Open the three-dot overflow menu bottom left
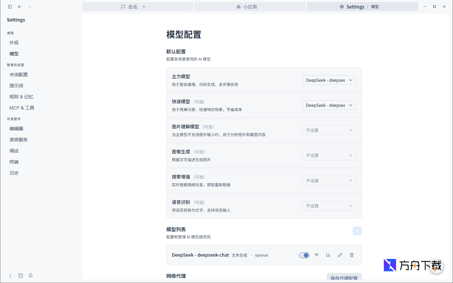Image resolution: width=453 pixels, height=283 pixels. (10, 276)
